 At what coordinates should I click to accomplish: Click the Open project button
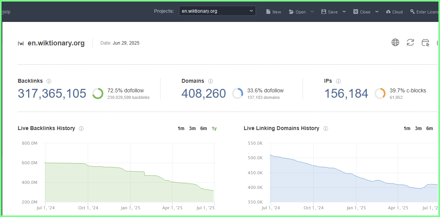(x=298, y=12)
